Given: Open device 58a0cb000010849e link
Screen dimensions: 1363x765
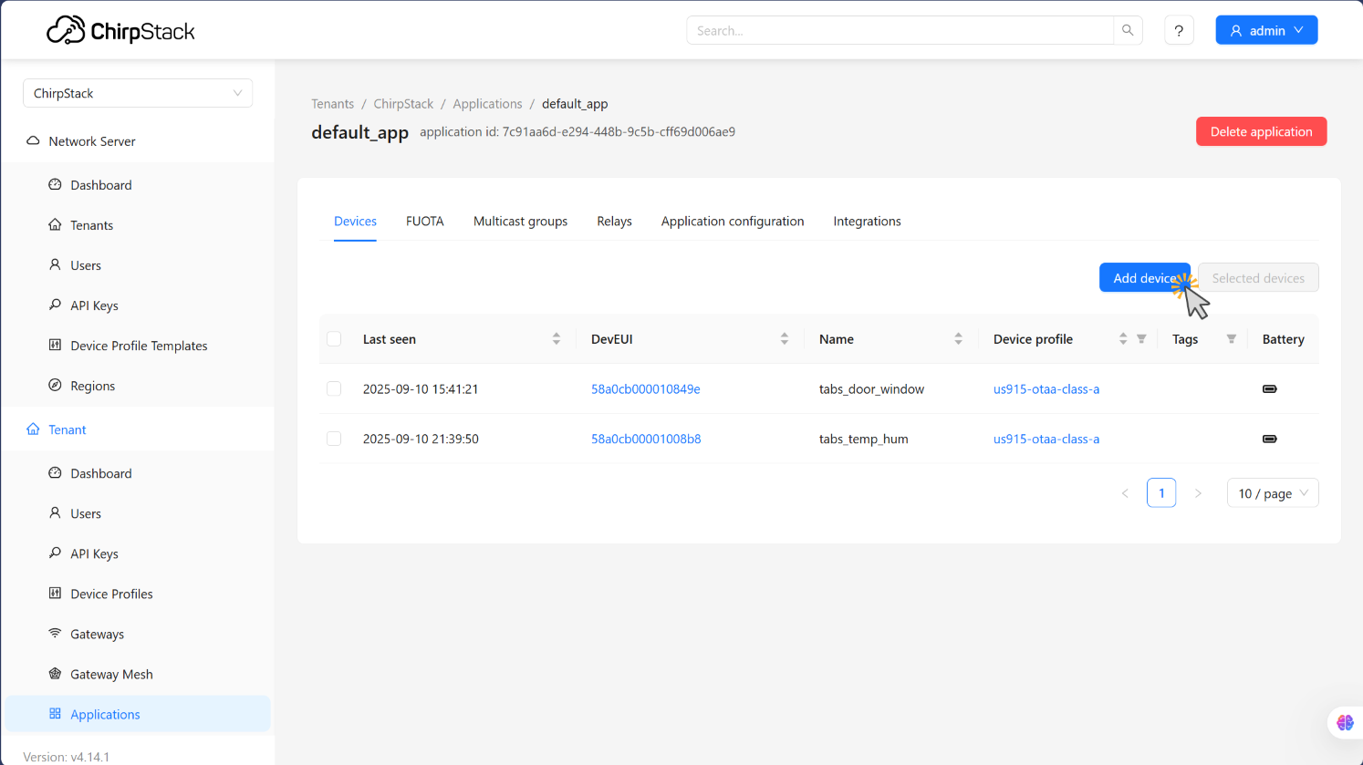Looking at the screenshot, I should pos(646,388).
